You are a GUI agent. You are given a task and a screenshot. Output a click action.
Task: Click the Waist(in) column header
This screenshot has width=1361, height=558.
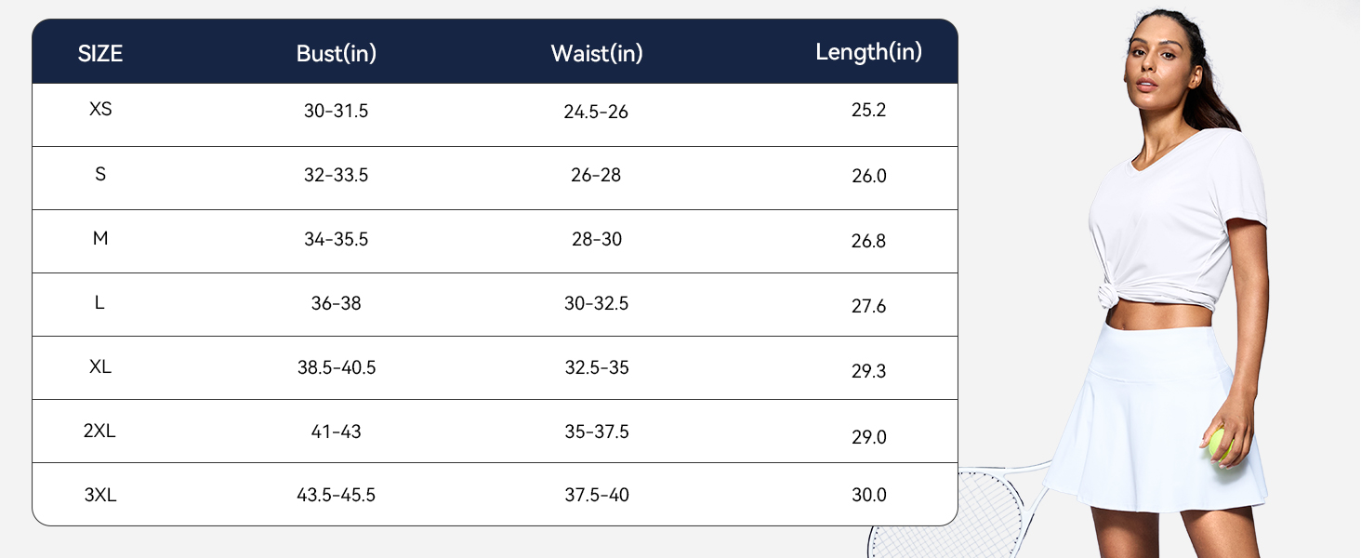coord(597,54)
